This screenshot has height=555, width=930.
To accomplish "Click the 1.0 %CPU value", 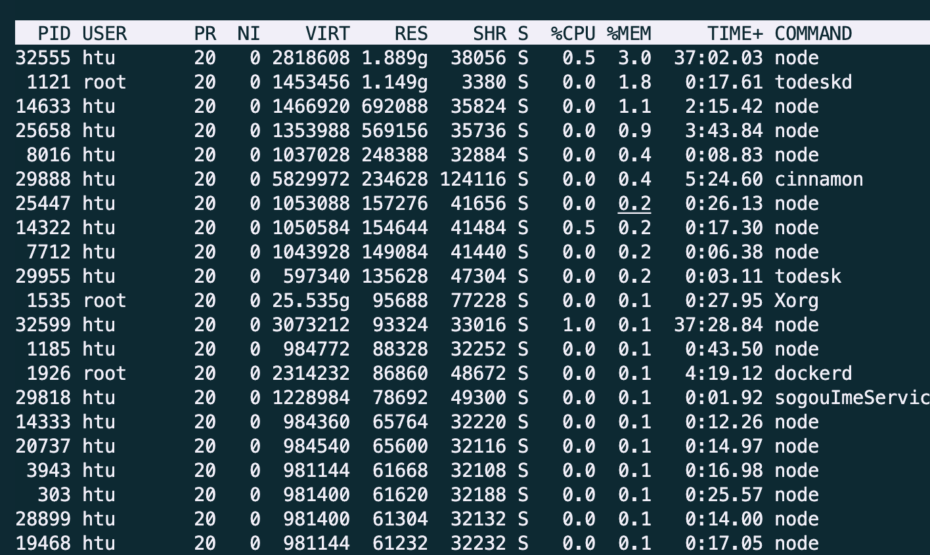I will (579, 325).
